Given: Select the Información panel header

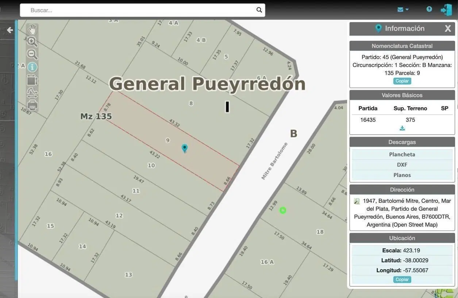Looking at the screenshot, I should [x=402, y=28].
